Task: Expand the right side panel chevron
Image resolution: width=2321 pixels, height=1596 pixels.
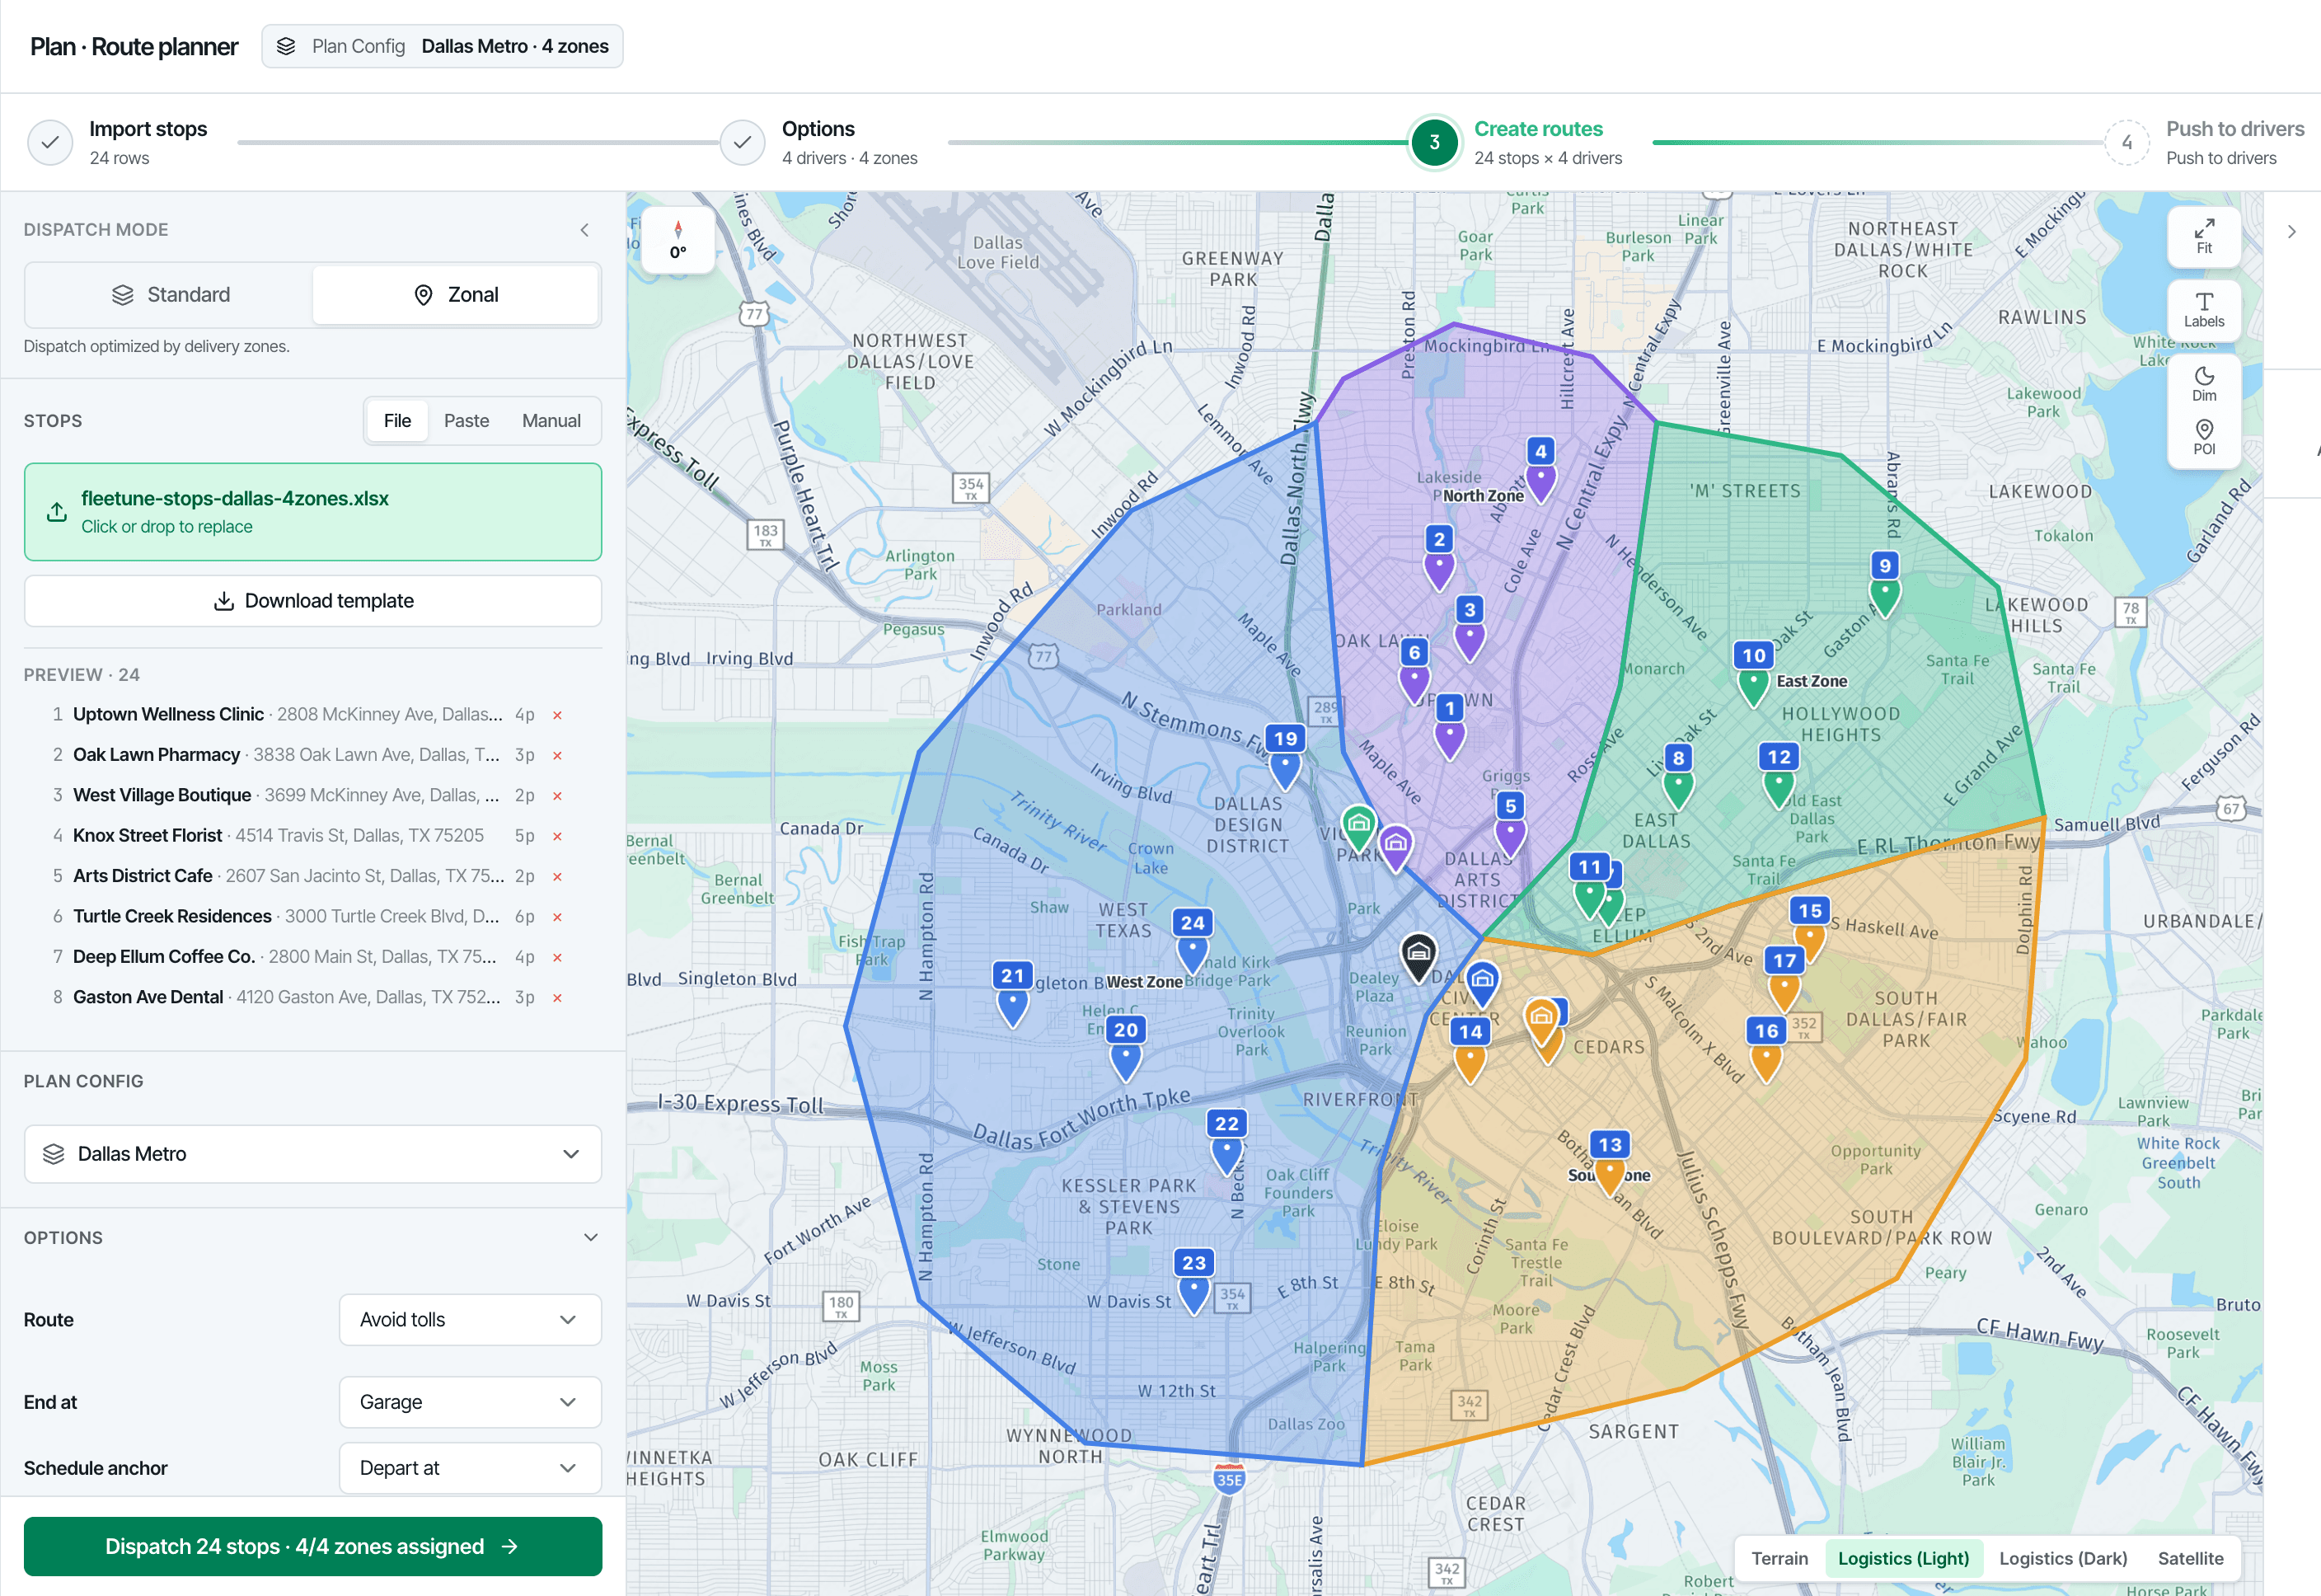Action: click(x=2291, y=232)
